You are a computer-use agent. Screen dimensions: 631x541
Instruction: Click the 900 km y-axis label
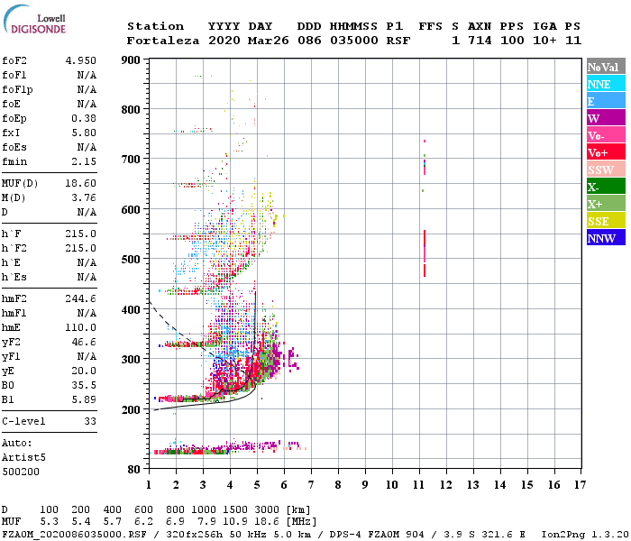pos(131,60)
